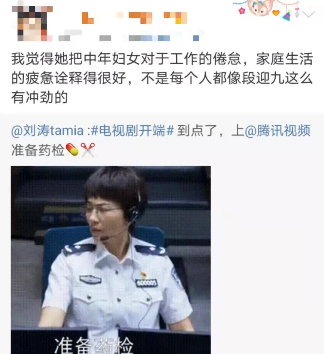324x354 pixels.
Task: Open the chevron dropdown on the post
Action: 309,14
